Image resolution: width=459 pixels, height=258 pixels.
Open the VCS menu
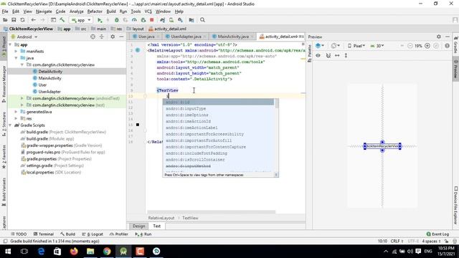pyautogui.click(x=148, y=11)
